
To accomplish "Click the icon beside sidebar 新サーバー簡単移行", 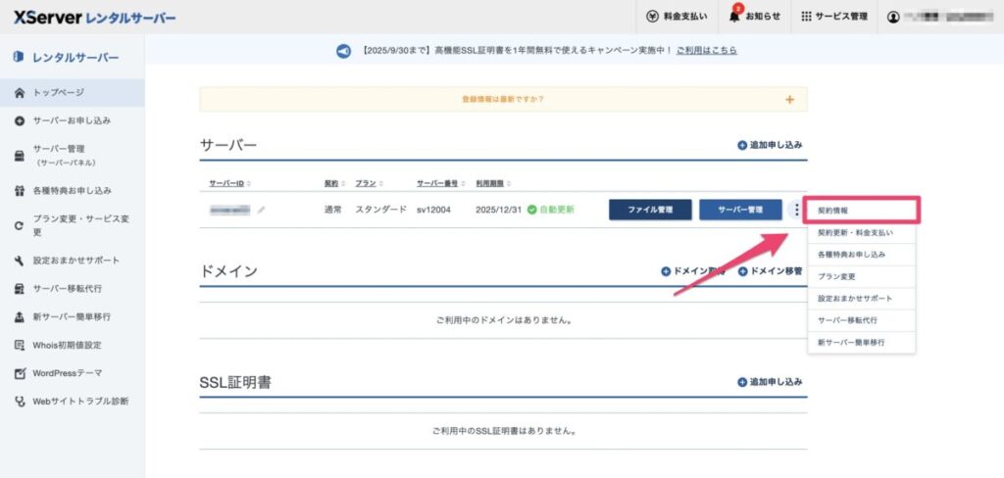I will tap(20, 316).
